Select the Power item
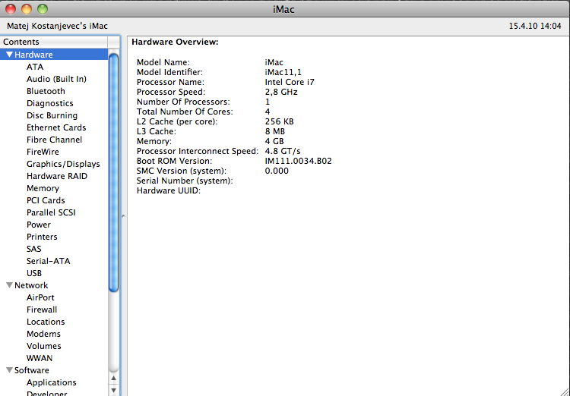The image size is (570, 396). (x=39, y=225)
